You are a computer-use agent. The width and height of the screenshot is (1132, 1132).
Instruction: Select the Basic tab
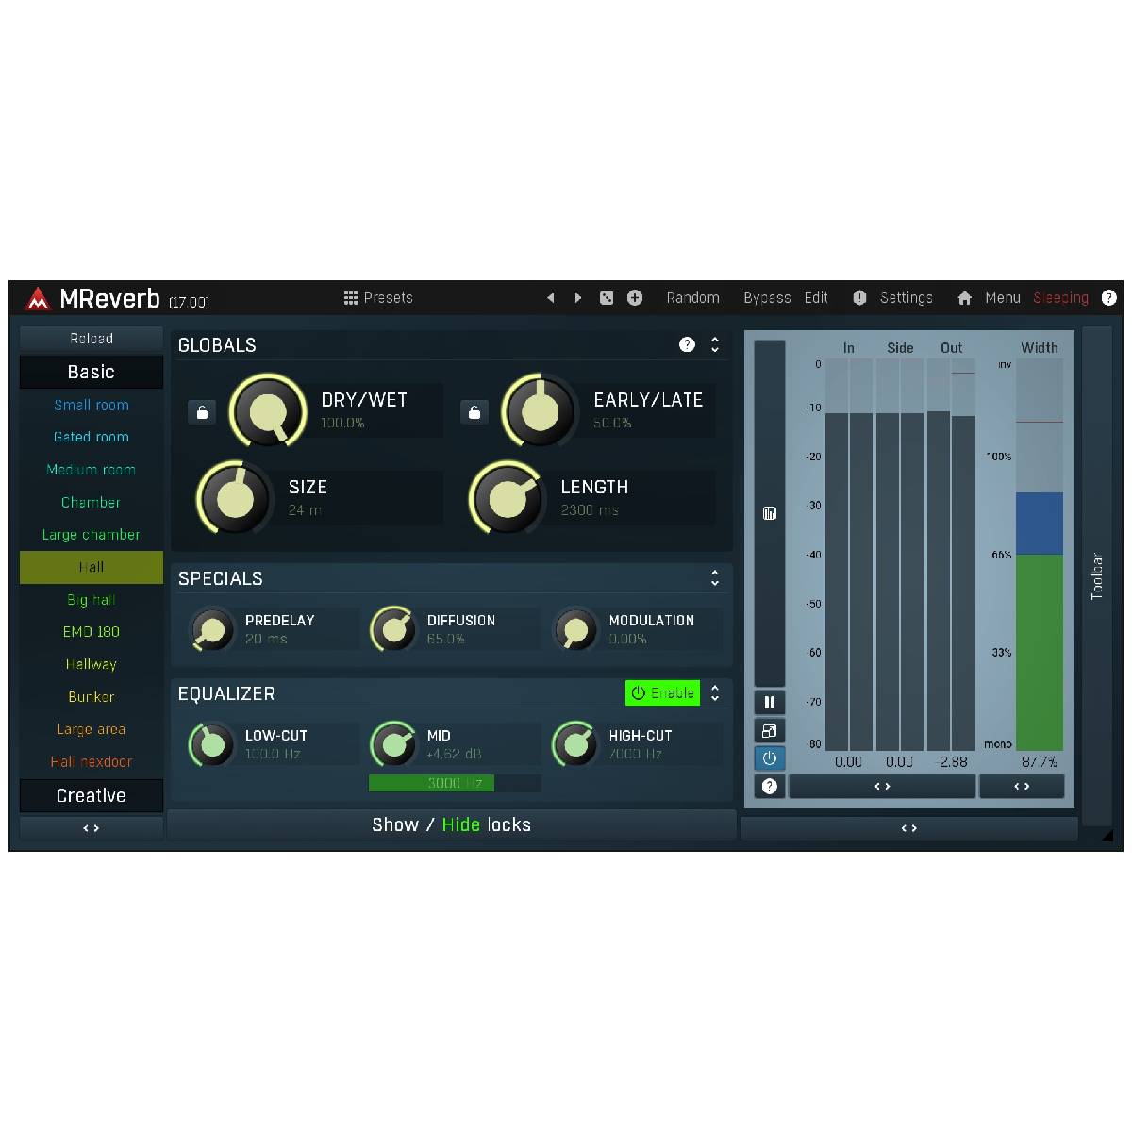[x=92, y=372]
